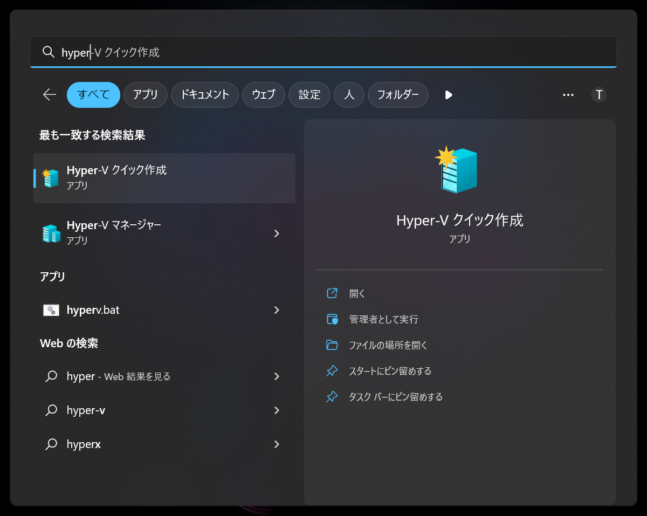Image resolution: width=647 pixels, height=516 pixels.
Task: Select the Hyper-V マネージャー icon
Action: (x=51, y=232)
